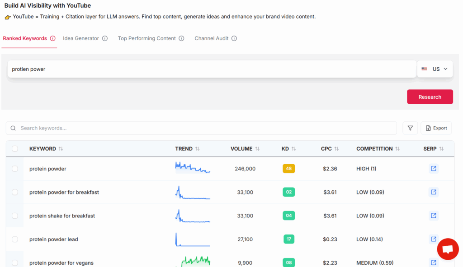Check the protein powder row checkbox
This screenshot has height=267, width=463.
14,168
